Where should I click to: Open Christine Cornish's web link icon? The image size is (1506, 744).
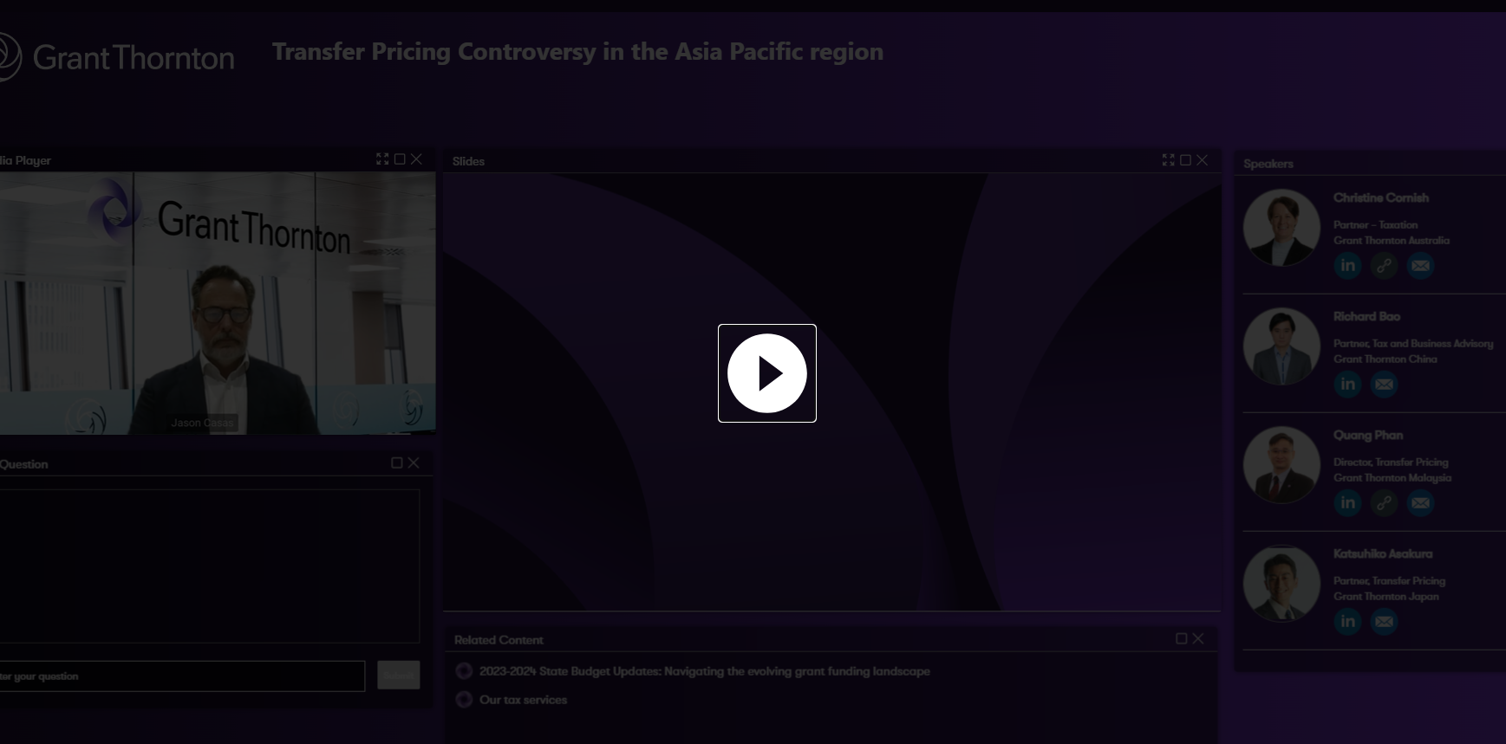tap(1384, 266)
